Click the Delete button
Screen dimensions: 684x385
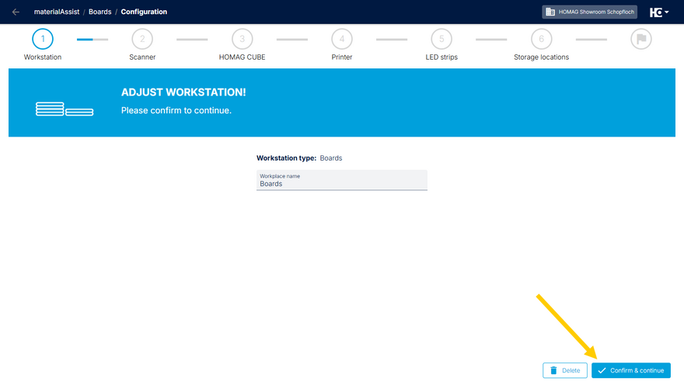tap(565, 370)
